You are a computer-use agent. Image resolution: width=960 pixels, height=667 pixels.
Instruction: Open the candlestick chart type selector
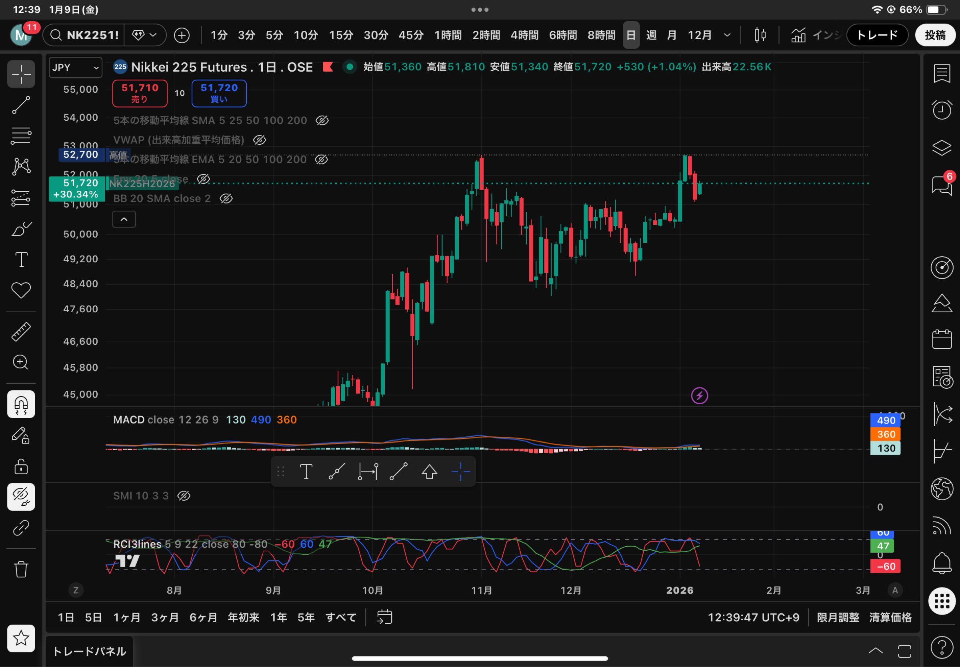point(760,35)
